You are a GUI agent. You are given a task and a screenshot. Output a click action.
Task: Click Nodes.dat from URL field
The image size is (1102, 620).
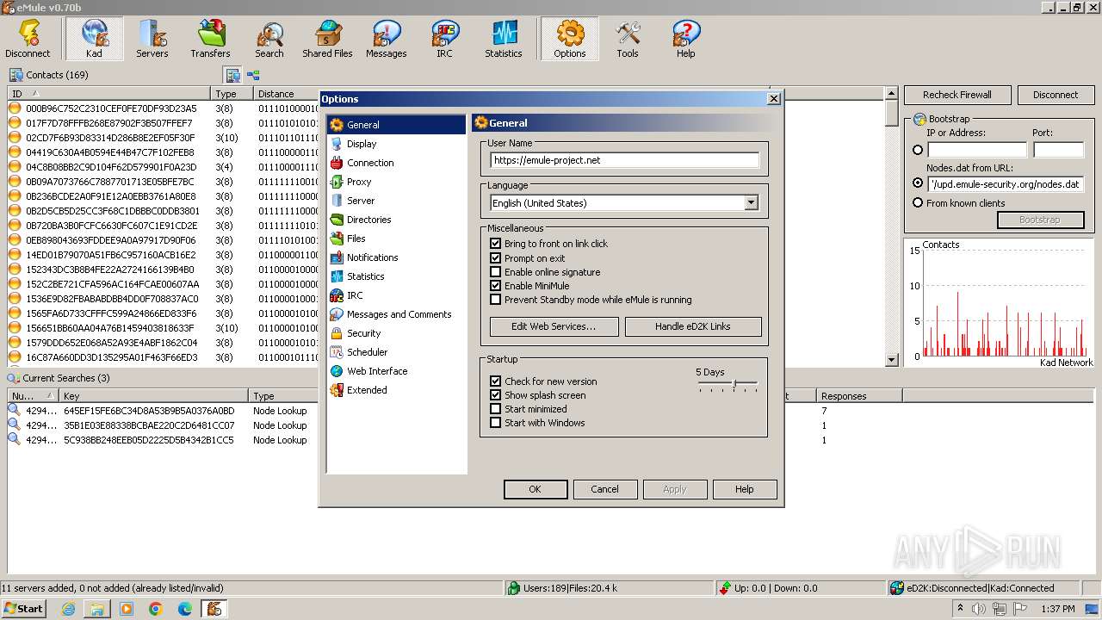point(1006,184)
